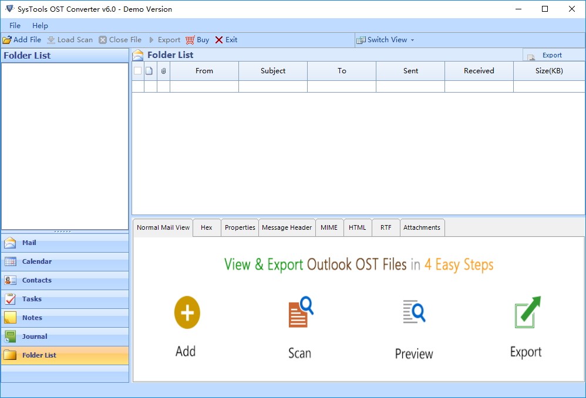
Task: Open the Contacts section in the sidebar
Action: [65, 280]
